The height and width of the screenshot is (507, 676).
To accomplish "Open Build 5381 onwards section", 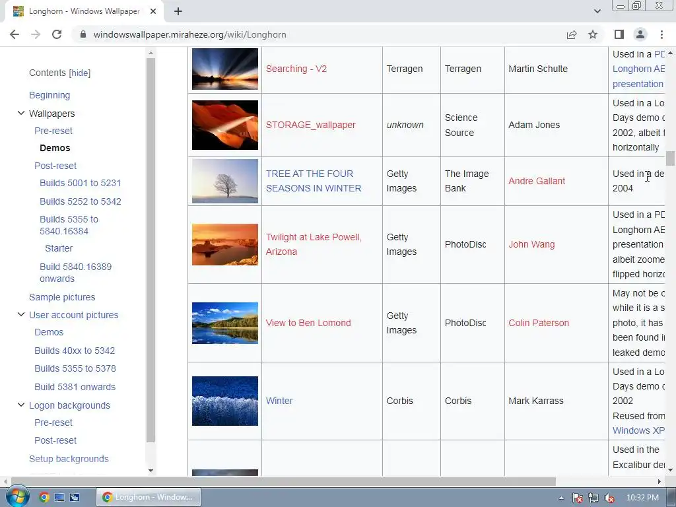I will (75, 387).
